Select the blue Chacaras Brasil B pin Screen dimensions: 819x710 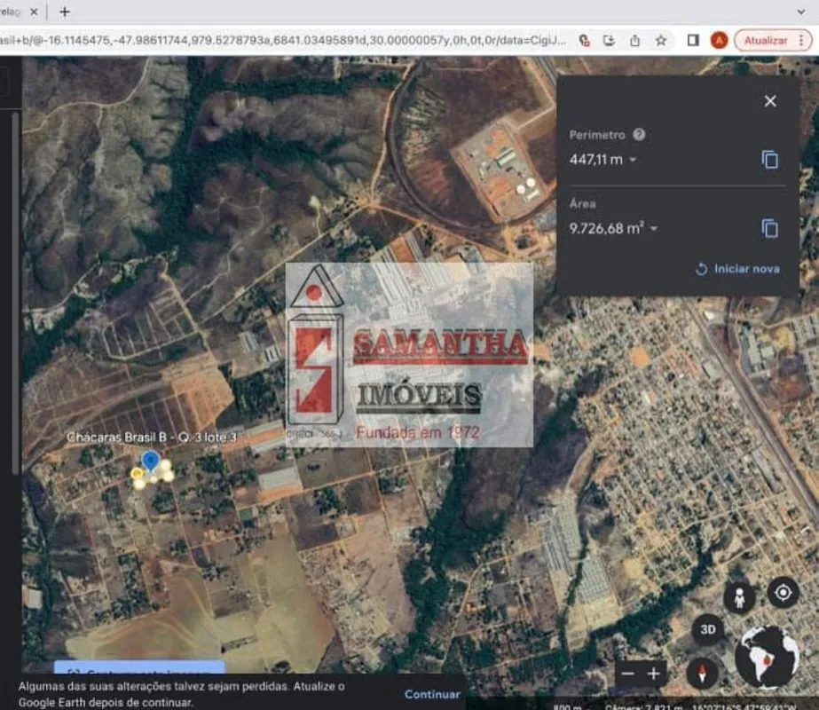click(151, 461)
